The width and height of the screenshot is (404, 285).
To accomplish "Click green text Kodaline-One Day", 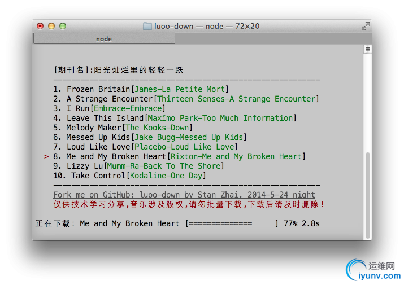I will click(166, 176).
